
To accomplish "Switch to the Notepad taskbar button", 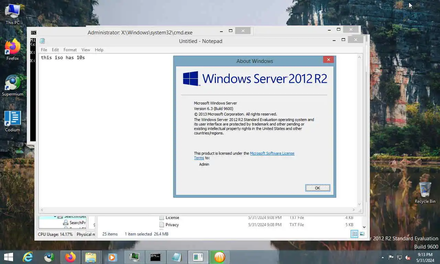I will click(177, 257).
